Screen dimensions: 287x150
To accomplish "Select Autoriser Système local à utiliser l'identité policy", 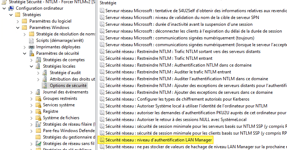I will click(186, 106).
